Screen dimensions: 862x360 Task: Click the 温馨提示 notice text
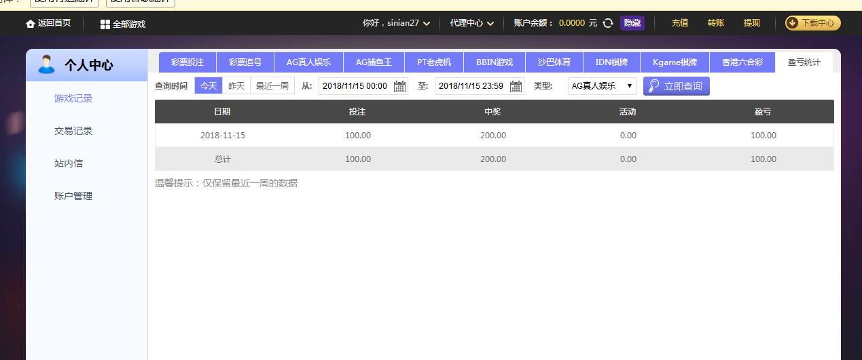226,183
